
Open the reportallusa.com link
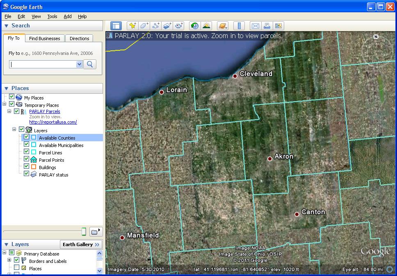53,122
